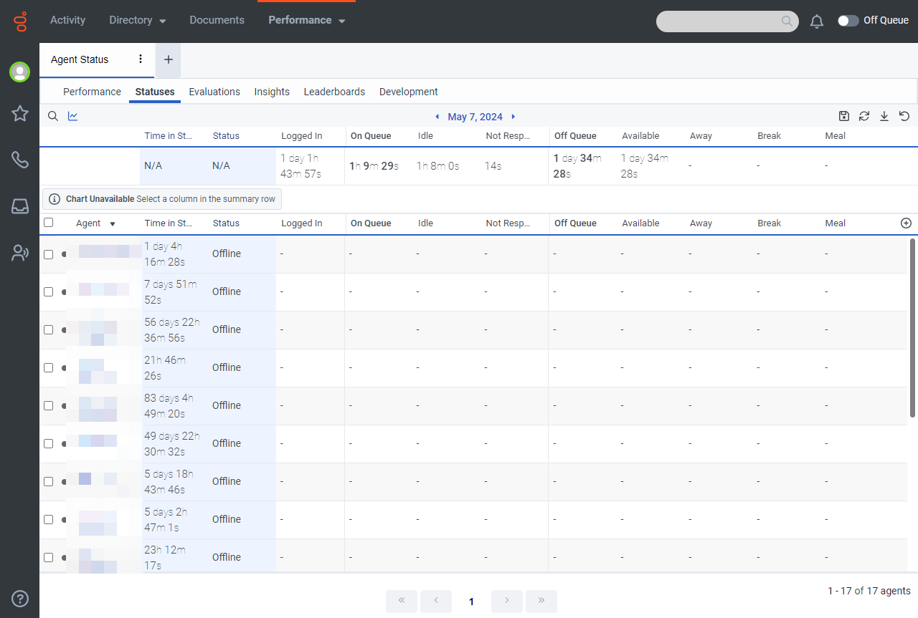The image size is (918, 618).
Task: Click the help question mark icon
Action: point(20,599)
